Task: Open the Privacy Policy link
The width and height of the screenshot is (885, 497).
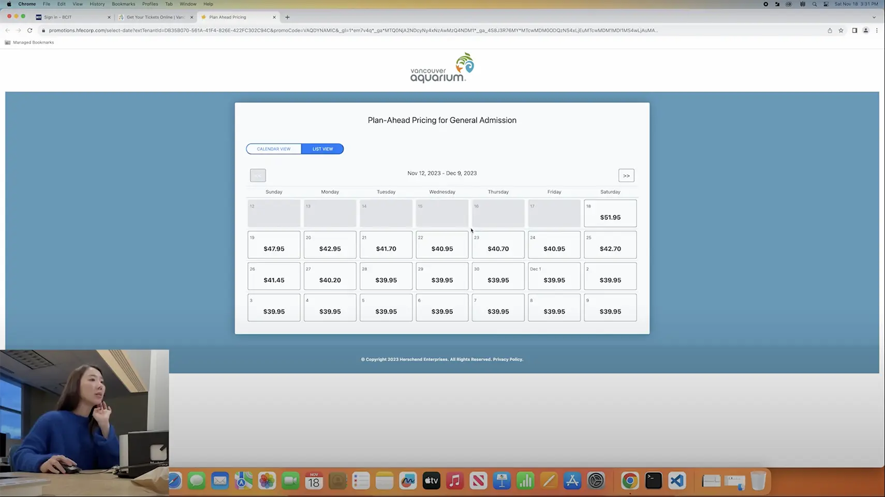Action: pyautogui.click(x=508, y=359)
